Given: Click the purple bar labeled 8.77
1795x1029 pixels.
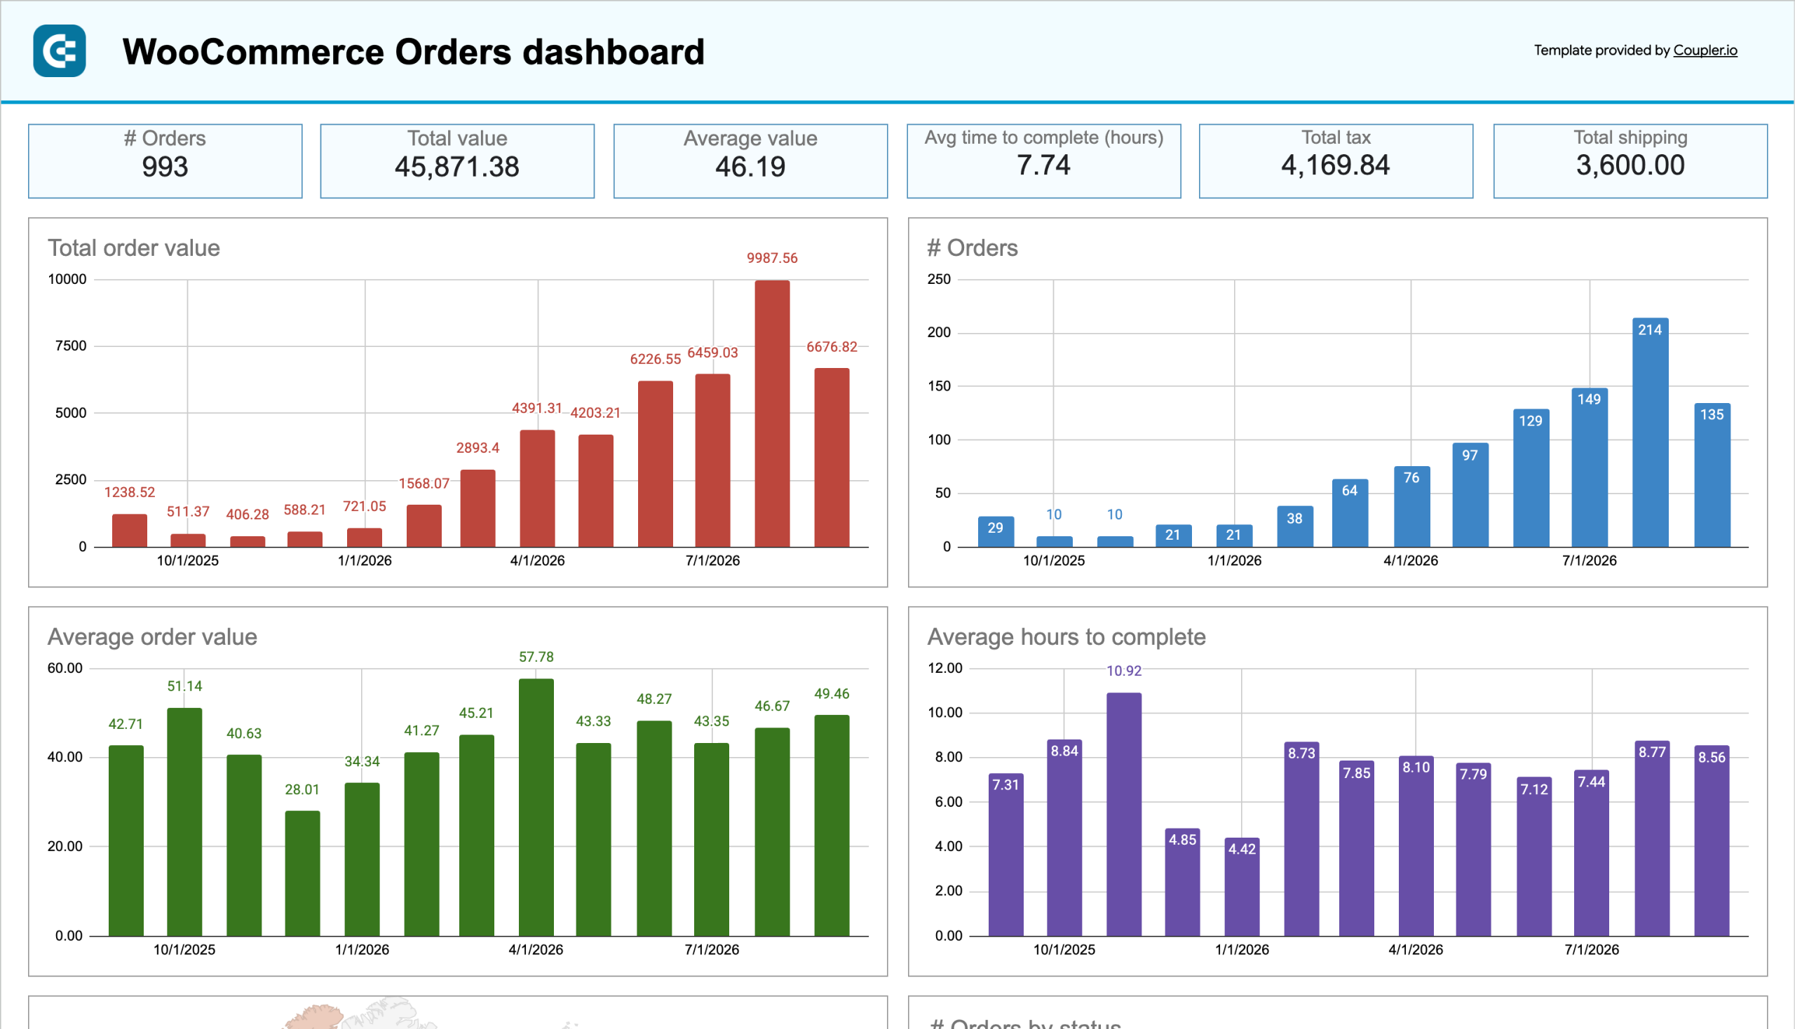Looking at the screenshot, I should tap(1651, 838).
